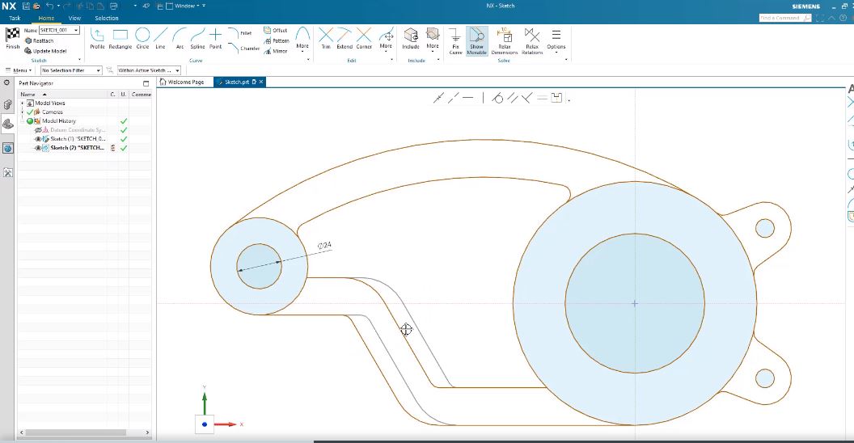
Task: Activate the Trim tool
Action: coord(326,39)
